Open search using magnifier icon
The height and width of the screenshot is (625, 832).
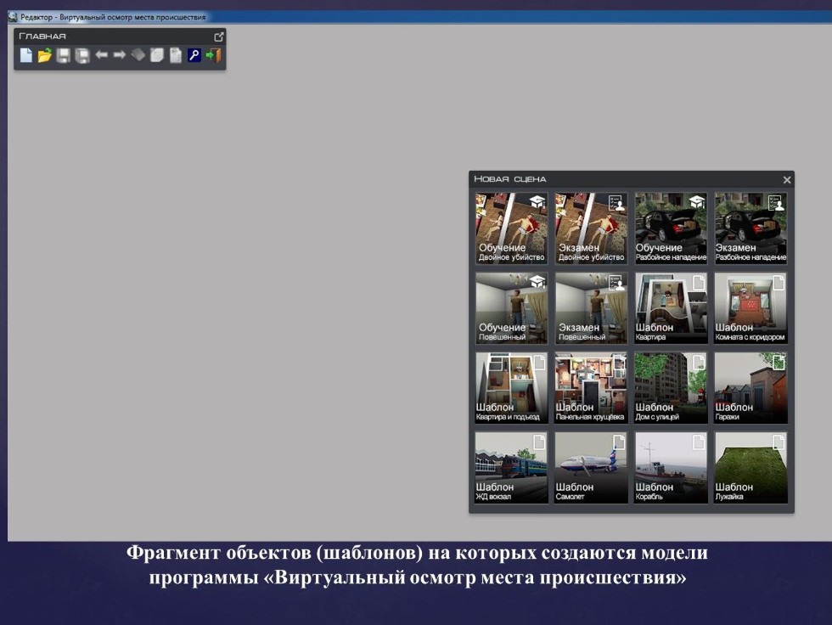pyautogui.click(x=194, y=54)
